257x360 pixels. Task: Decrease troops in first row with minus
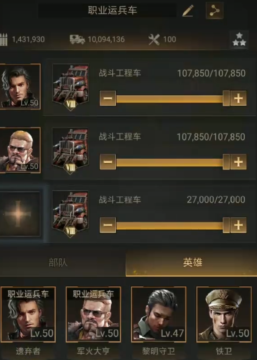[108, 98]
